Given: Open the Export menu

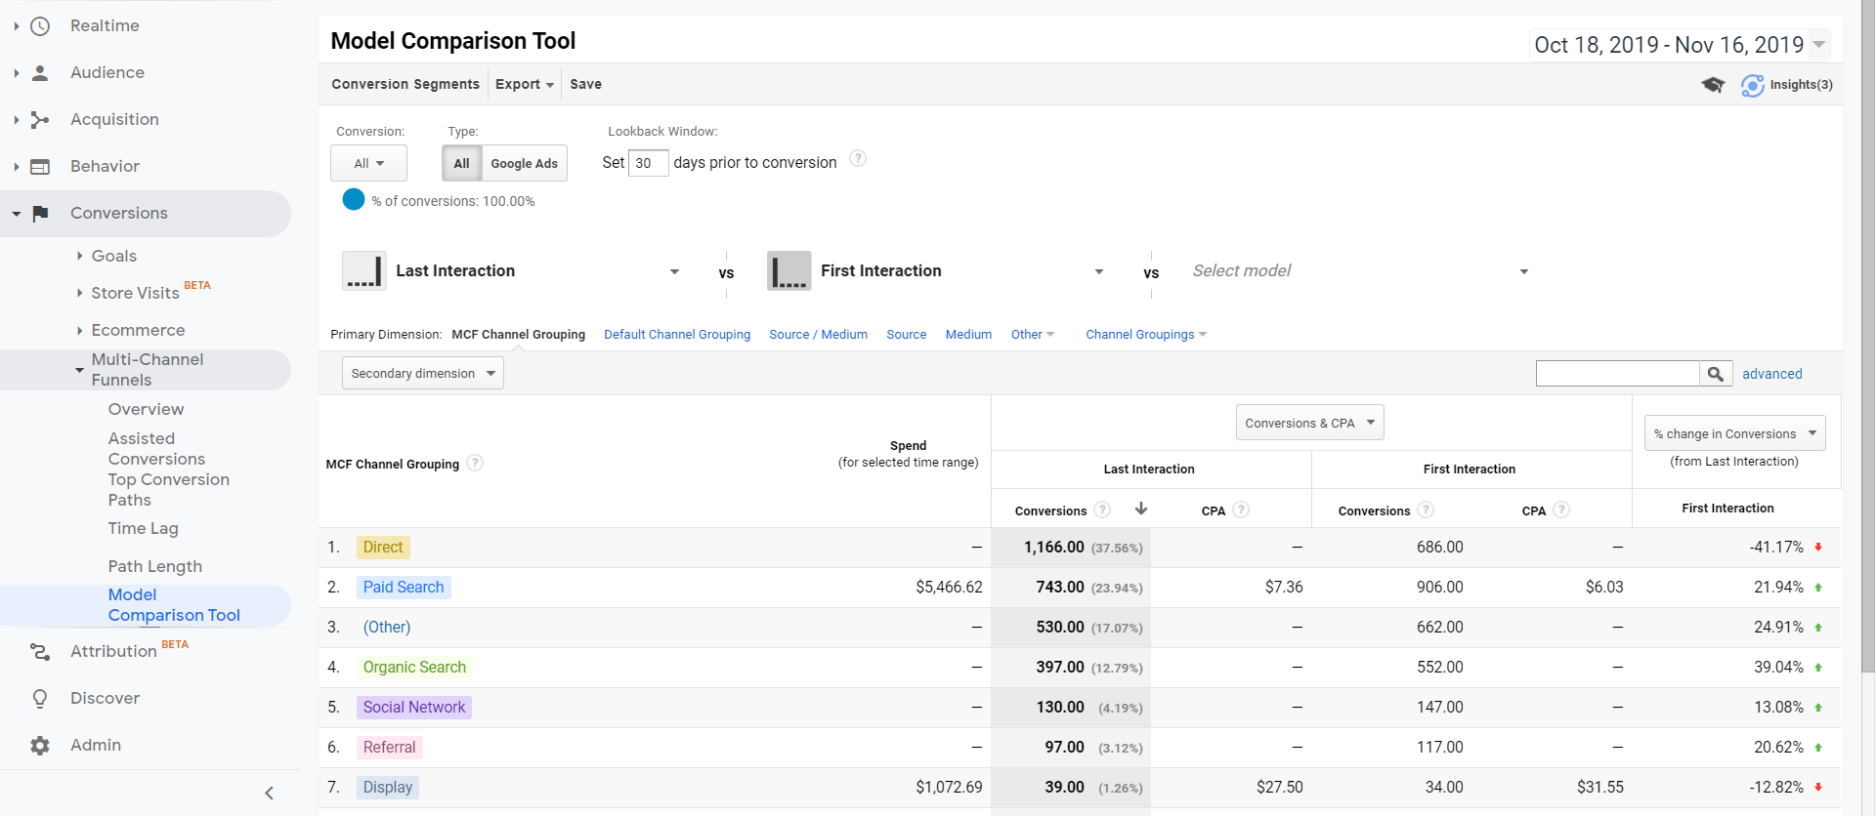Looking at the screenshot, I should click(x=524, y=85).
